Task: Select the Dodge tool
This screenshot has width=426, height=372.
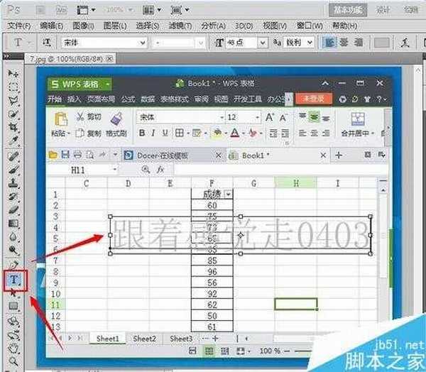Action: [13, 250]
